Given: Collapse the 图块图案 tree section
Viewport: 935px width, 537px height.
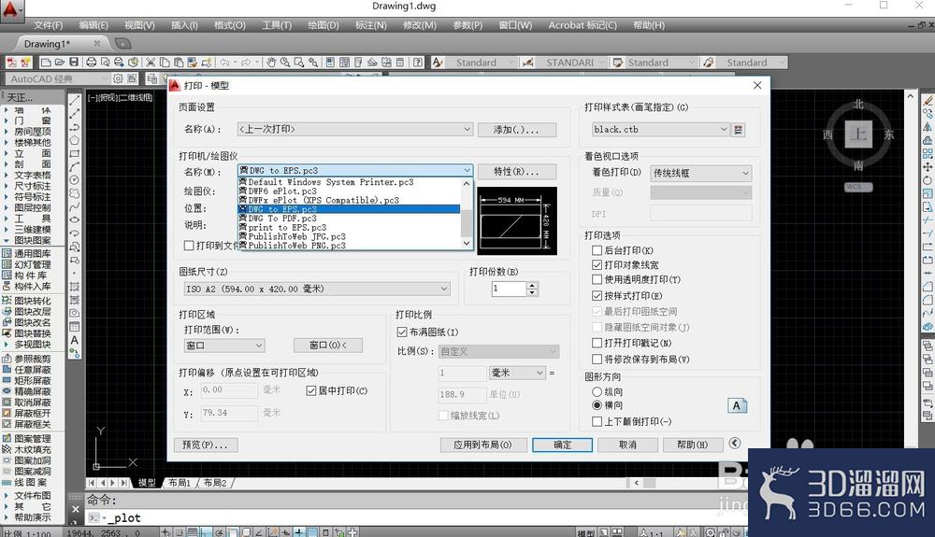Looking at the screenshot, I should click(x=7, y=241).
